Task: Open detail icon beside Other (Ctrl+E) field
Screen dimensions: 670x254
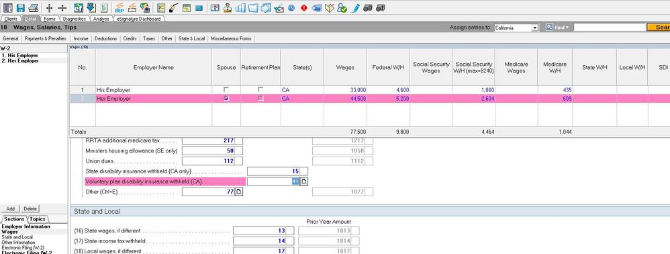Action: tap(239, 192)
